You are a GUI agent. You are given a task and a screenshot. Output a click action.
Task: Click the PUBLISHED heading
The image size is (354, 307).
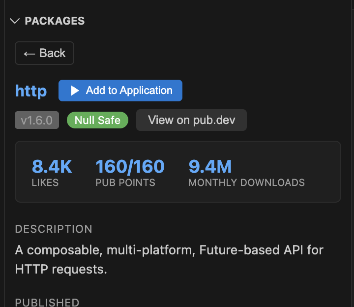click(47, 303)
